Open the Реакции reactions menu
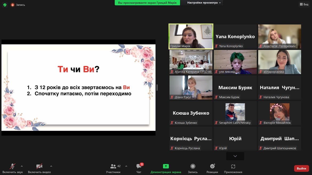The width and height of the screenshot is (312, 175). pos(212,168)
